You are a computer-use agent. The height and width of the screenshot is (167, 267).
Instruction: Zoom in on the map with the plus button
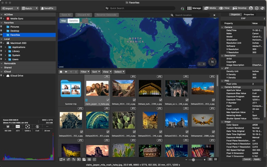point(204,64)
